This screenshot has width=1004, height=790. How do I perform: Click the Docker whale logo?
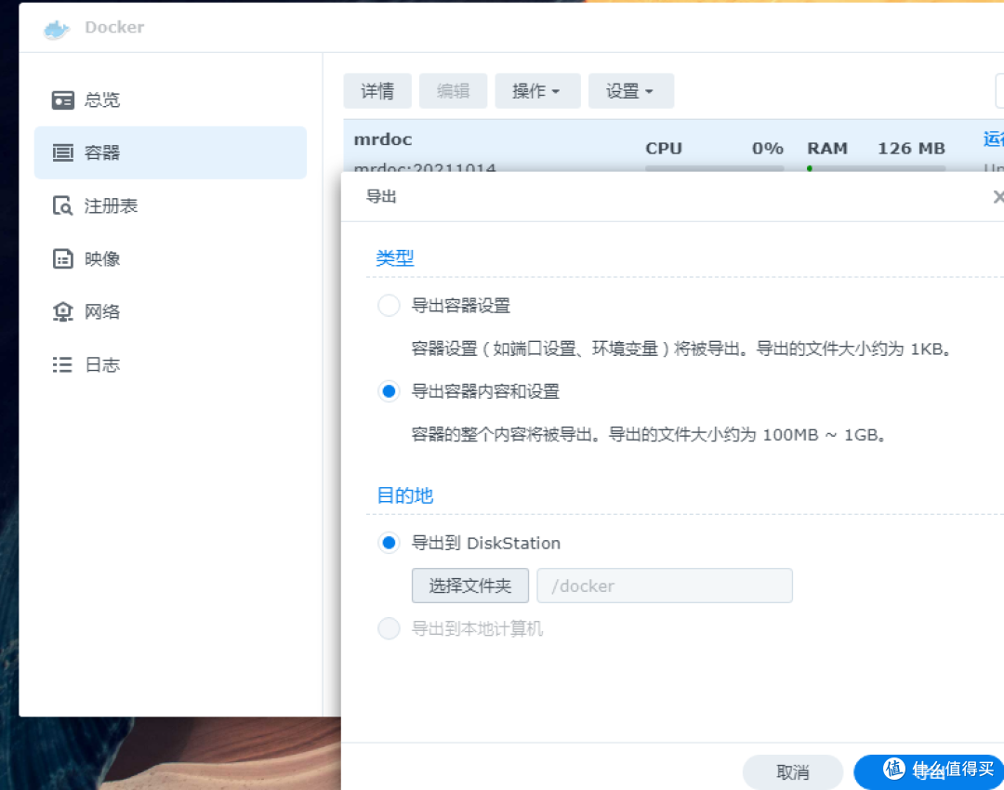click(x=55, y=28)
